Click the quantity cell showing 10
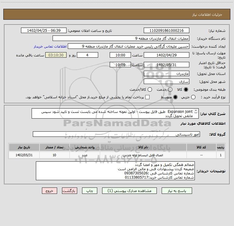Image resolution: width=234 pixels, height=226 pixels. (x=54, y=155)
